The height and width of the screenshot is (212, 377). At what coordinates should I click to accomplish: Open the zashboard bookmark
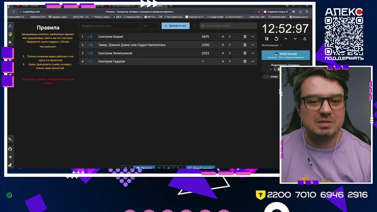tap(37, 17)
